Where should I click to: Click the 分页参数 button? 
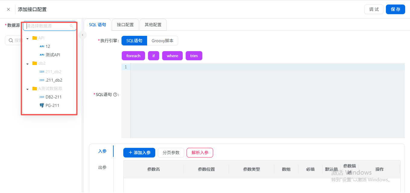[x=171, y=153]
